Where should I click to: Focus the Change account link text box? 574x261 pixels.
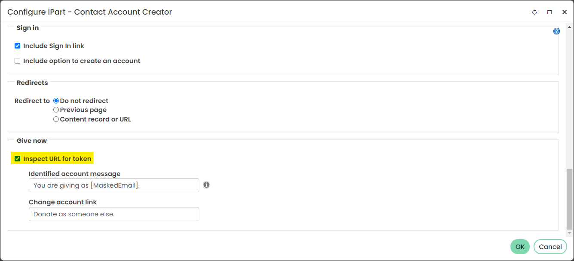tap(114, 214)
